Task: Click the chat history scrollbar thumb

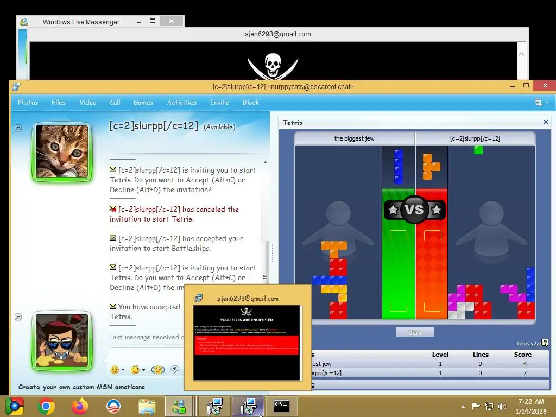Action: point(265,262)
